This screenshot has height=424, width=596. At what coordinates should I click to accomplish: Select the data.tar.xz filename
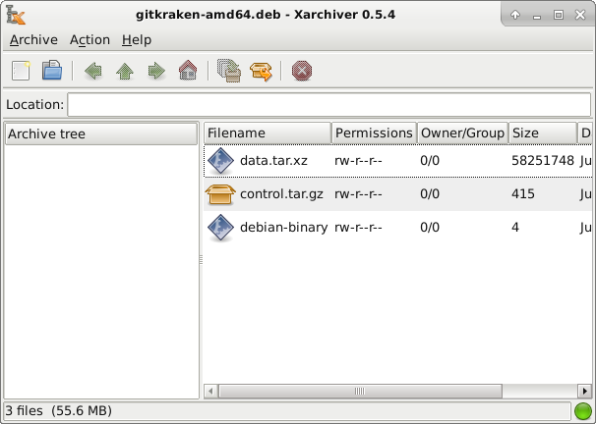click(273, 161)
